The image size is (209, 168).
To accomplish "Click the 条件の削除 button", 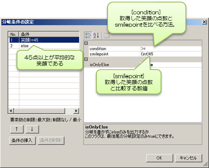I will (51, 140).
